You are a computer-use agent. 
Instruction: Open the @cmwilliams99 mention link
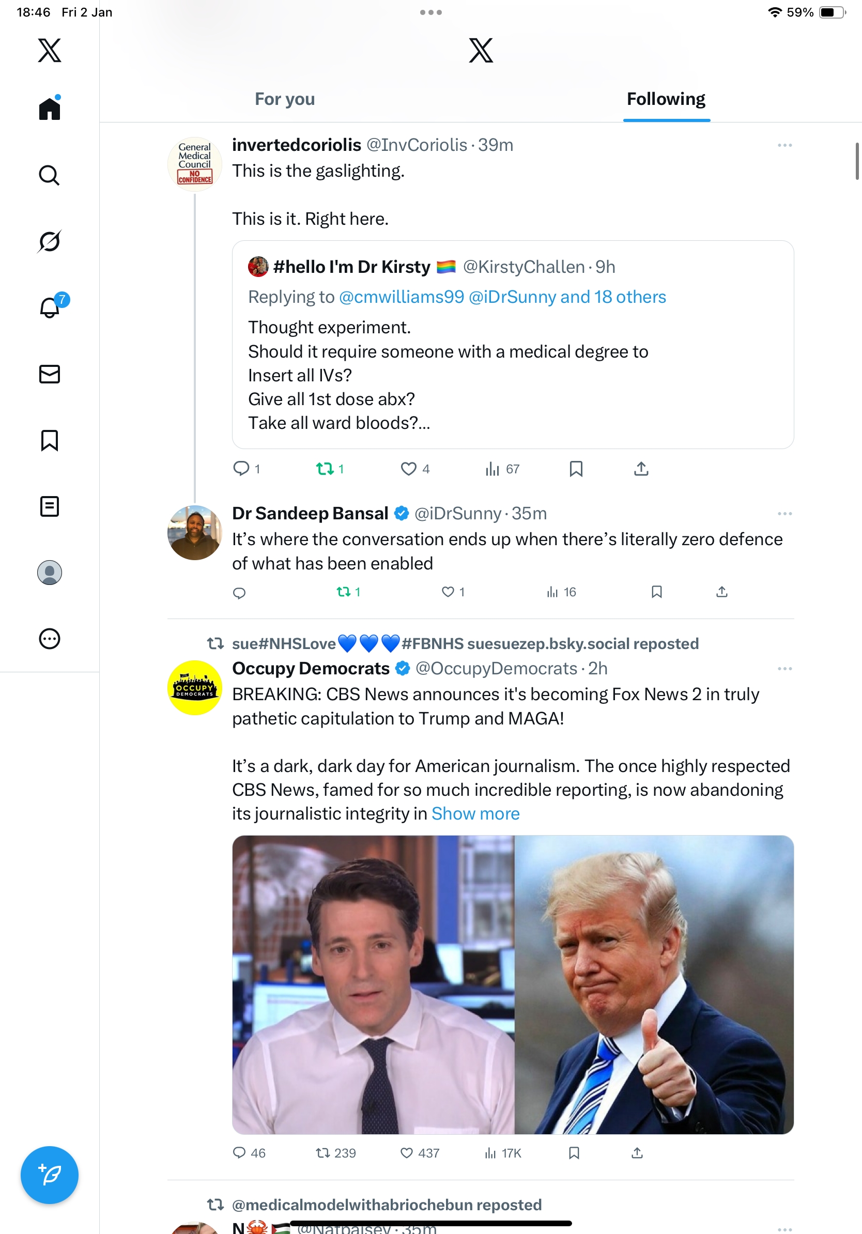[x=402, y=297]
